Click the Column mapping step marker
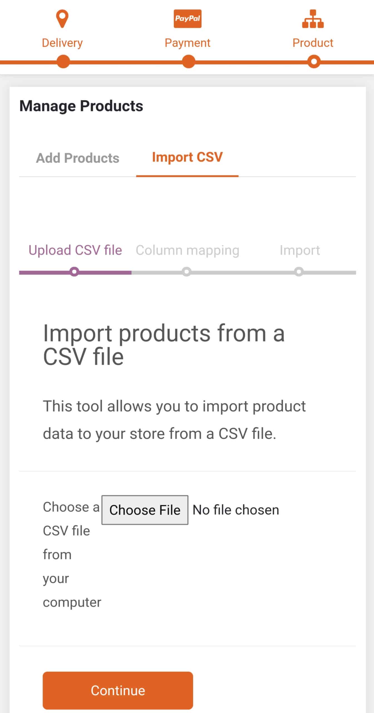Viewport: 374px width, 713px height. [187, 272]
